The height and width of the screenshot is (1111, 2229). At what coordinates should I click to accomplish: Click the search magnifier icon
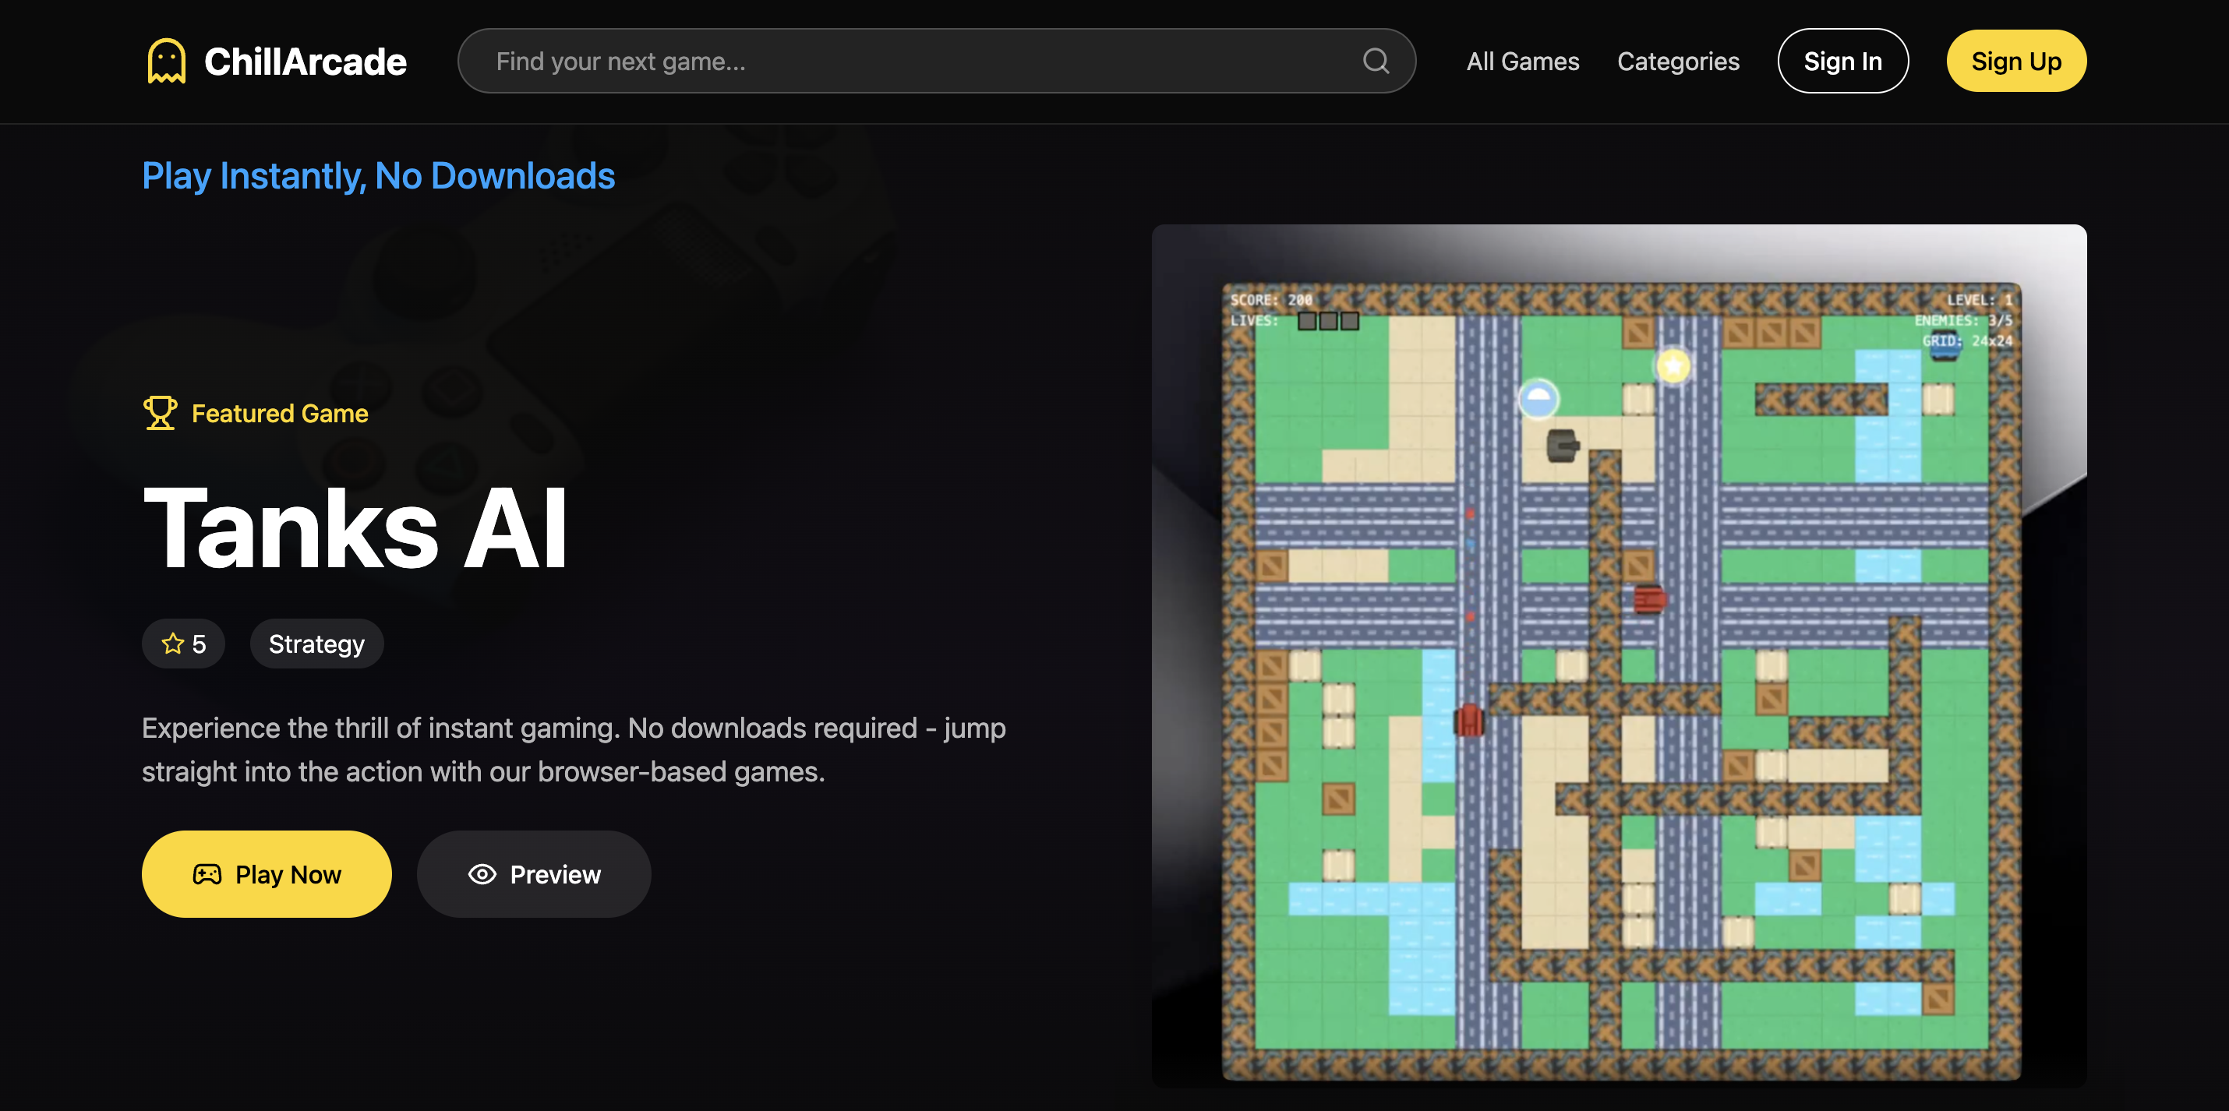pyautogui.click(x=1375, y=62)
